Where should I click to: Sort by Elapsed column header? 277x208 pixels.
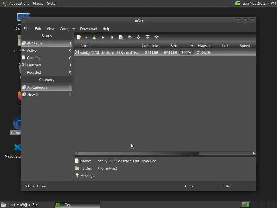tap(204, 45)
